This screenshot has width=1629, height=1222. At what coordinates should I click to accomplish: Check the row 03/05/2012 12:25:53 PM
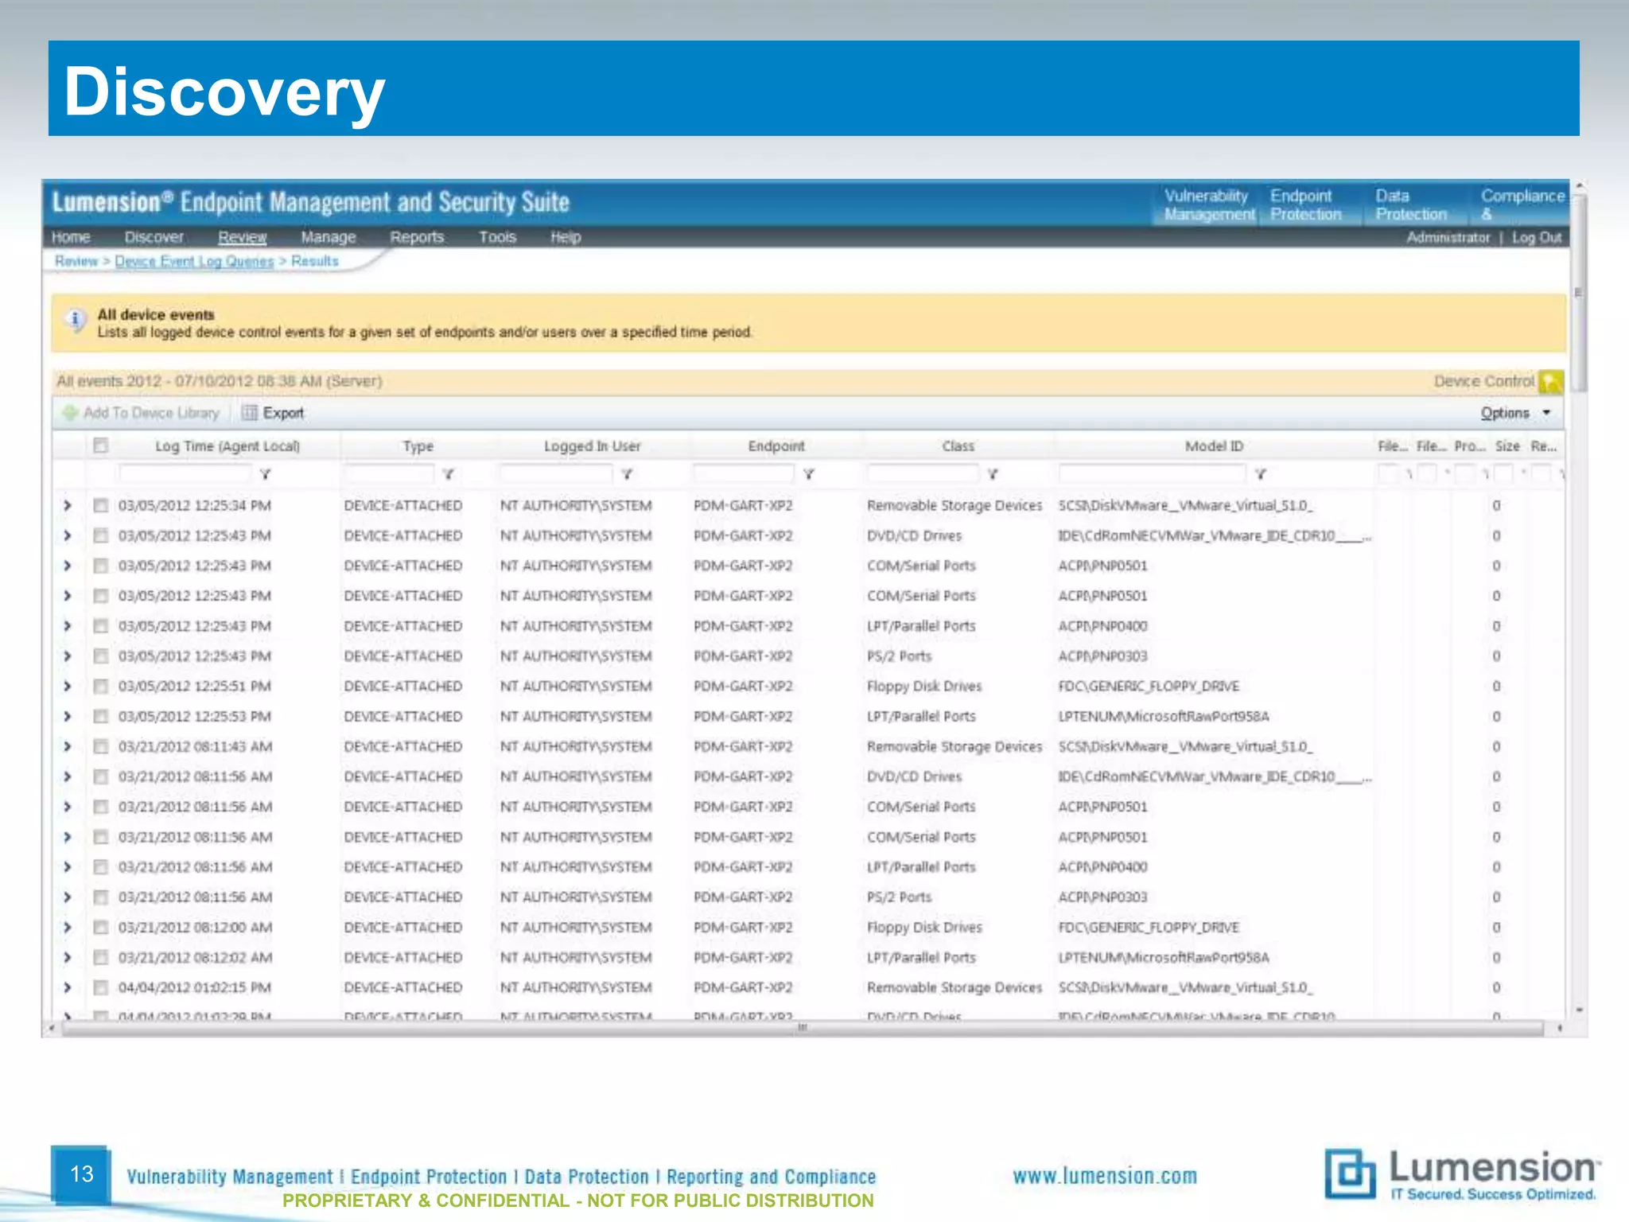[x=100, y=716]
